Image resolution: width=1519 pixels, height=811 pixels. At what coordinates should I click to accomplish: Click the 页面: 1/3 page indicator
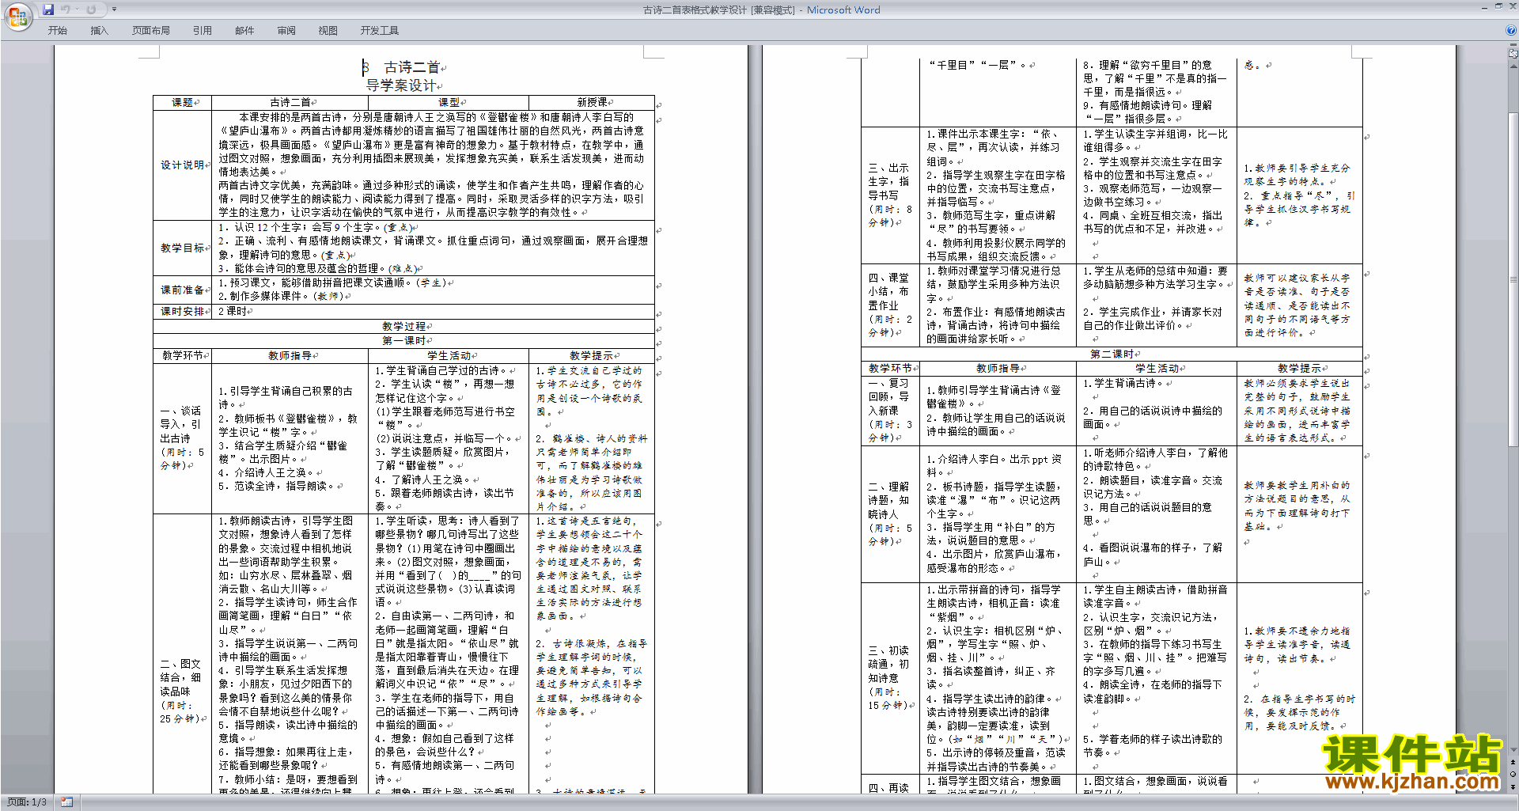point(27,802)
